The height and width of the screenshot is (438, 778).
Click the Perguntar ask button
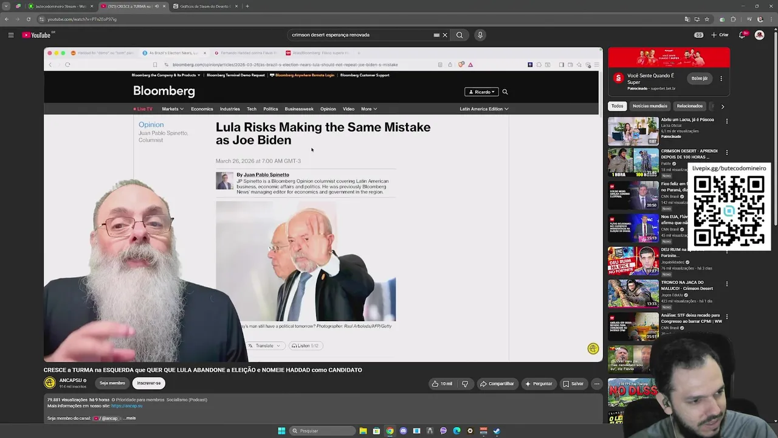pyautogui.click(x=539, y=384)
